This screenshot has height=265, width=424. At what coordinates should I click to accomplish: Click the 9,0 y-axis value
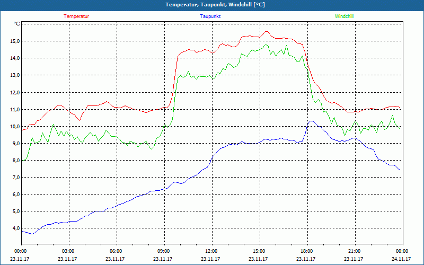click(x=16, y=143)
